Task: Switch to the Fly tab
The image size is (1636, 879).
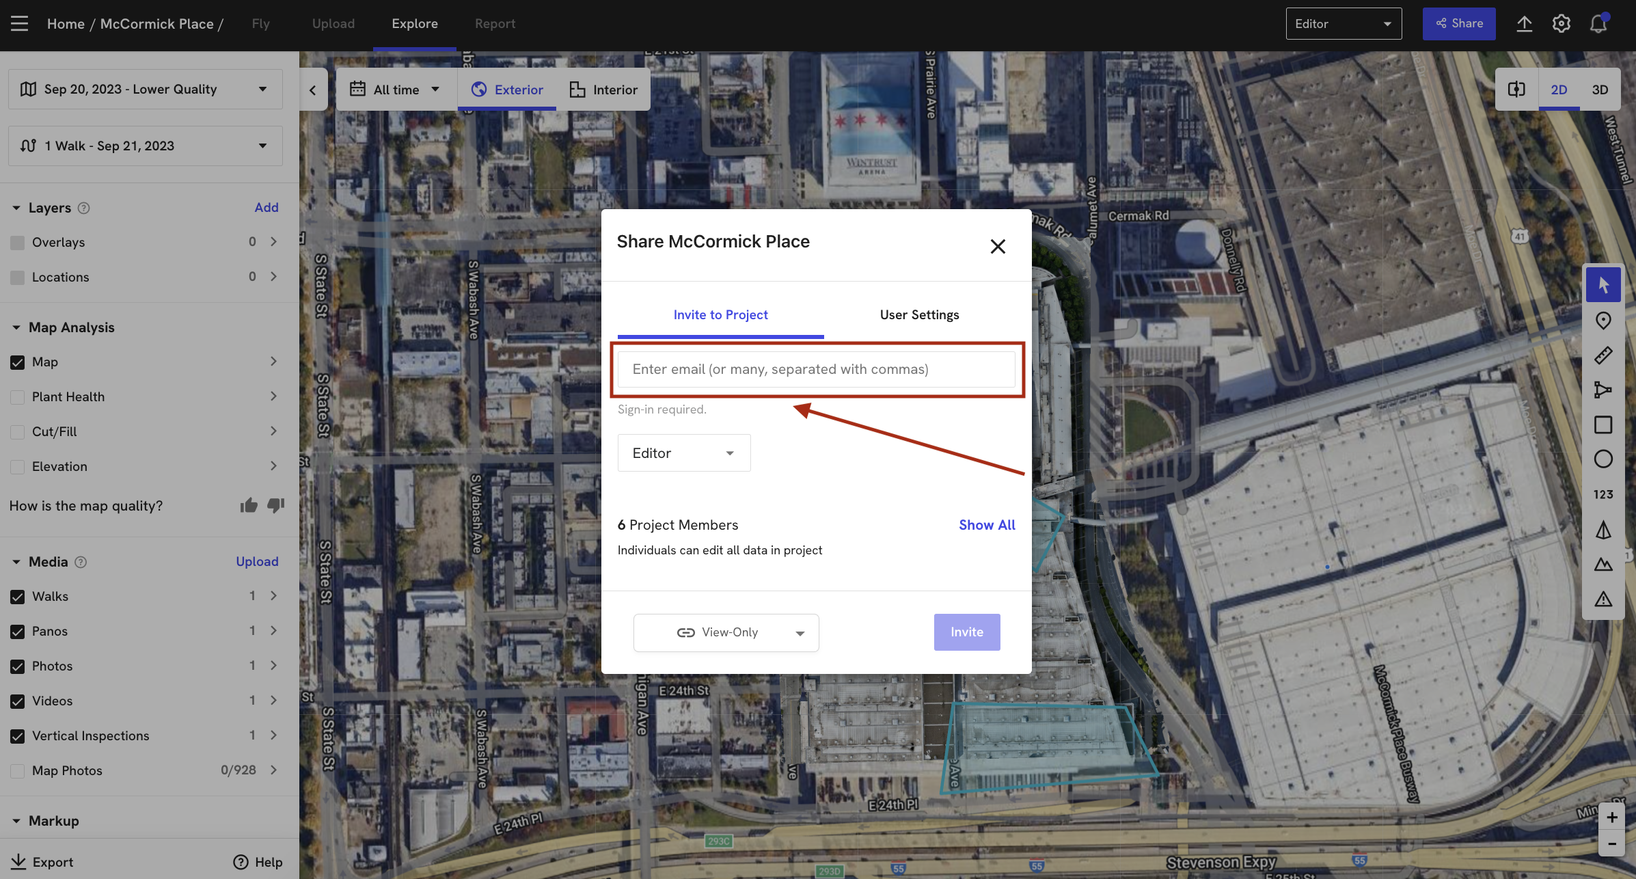Action: click(260, 24)
